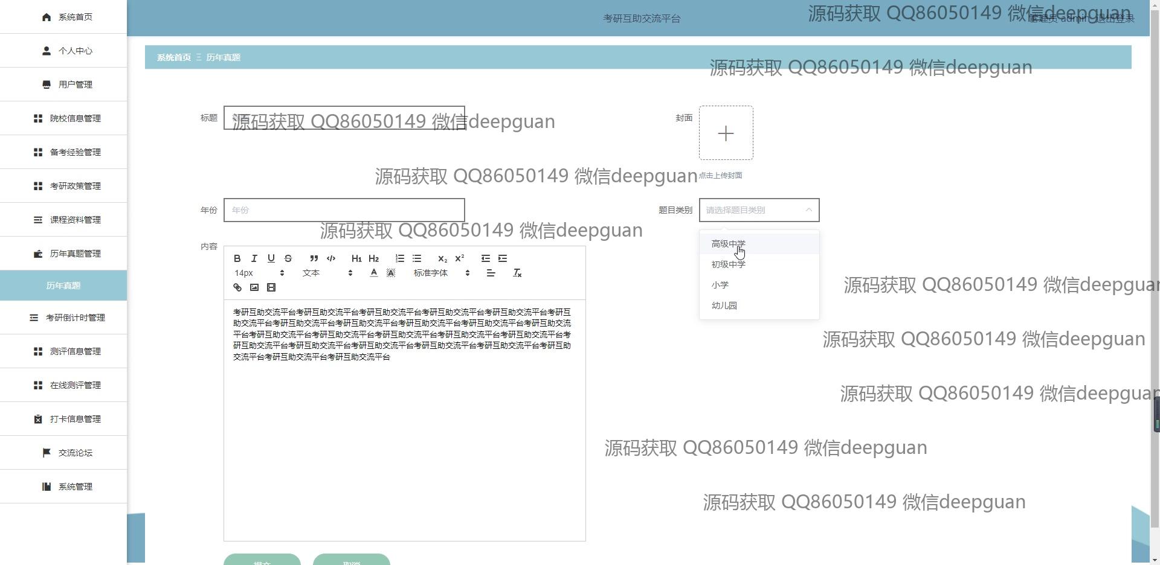Focus the 年份 year input field
This screenshot has width=1160, height=565.
point(344,210)
